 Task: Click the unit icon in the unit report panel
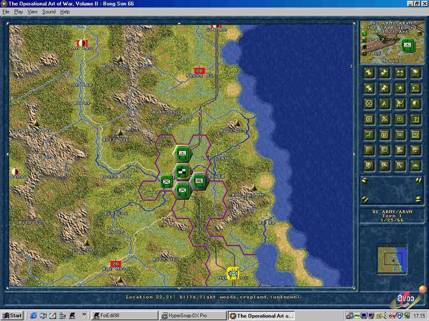(x=408, y=46)
